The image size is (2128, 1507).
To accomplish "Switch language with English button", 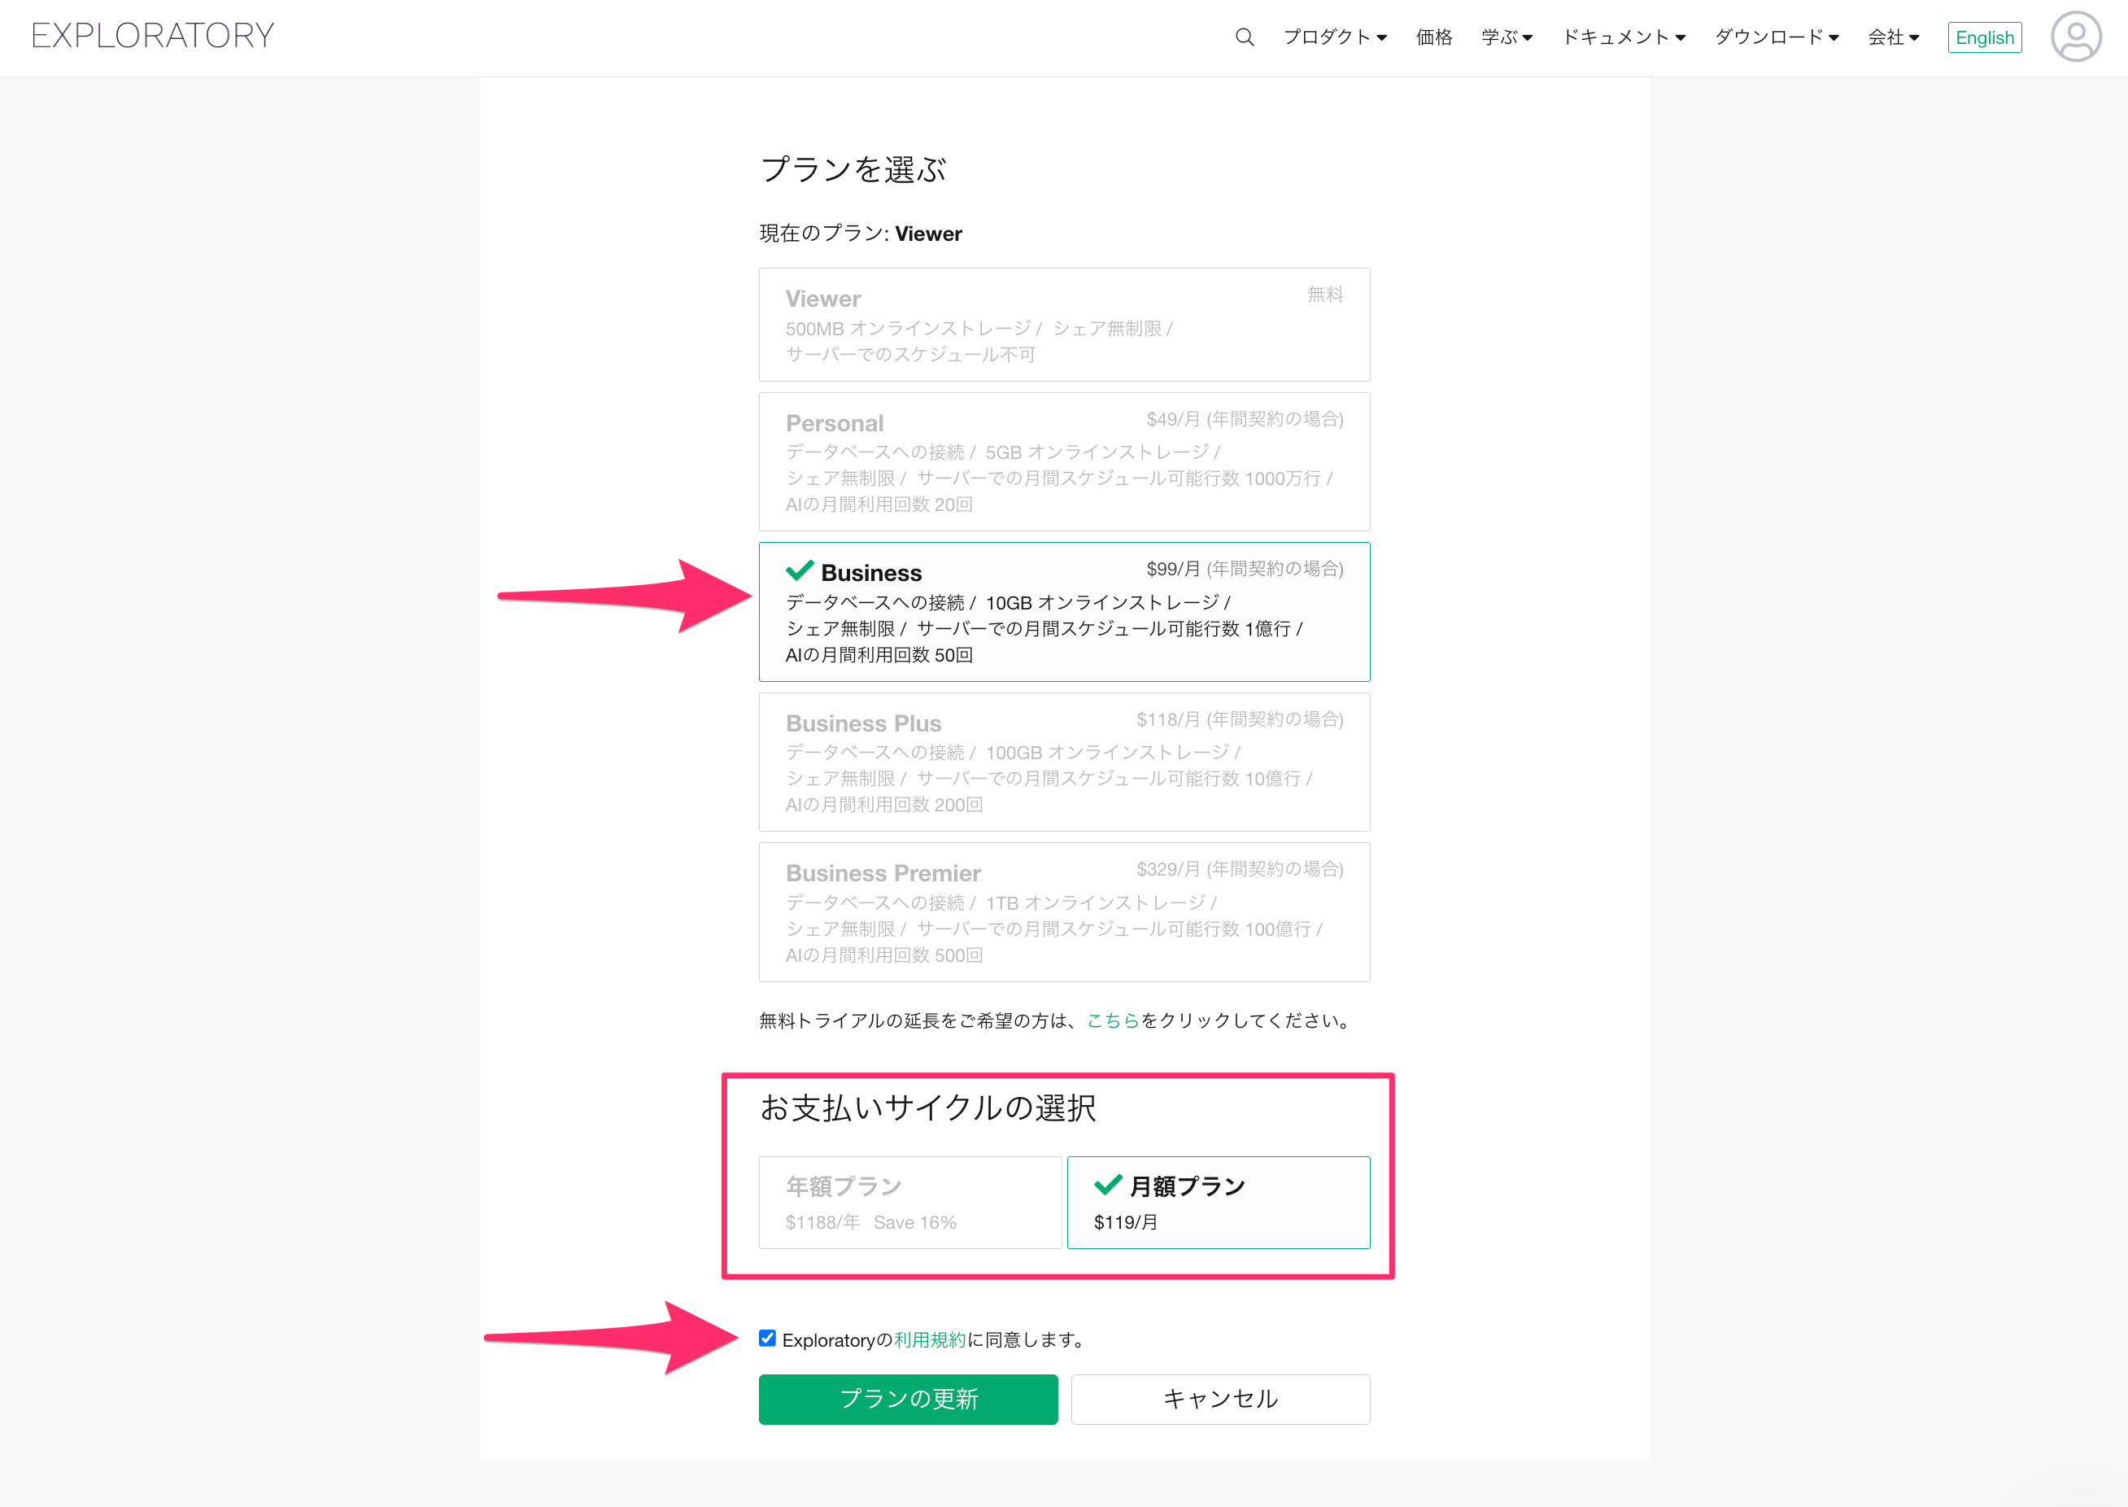I will coord(1983,38).
